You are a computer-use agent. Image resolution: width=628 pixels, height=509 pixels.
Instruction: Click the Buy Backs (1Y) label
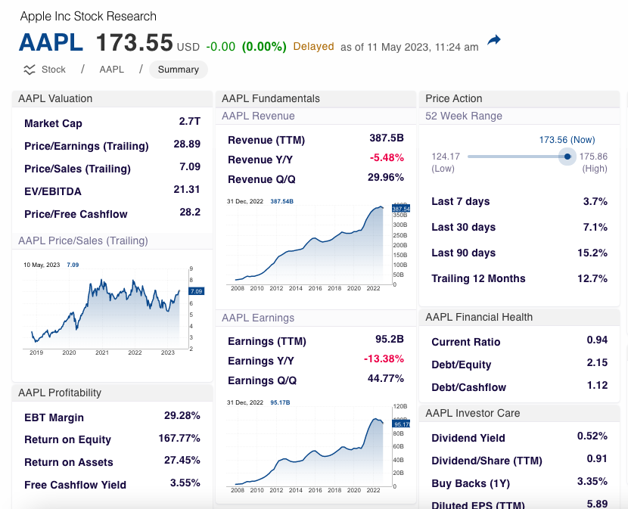click(471, 484)
